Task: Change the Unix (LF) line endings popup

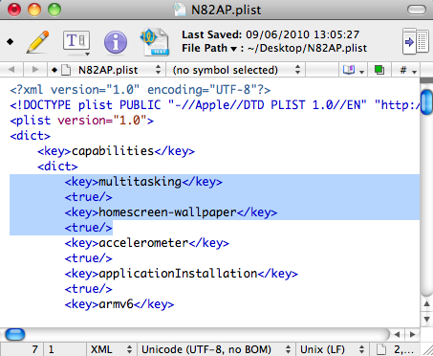Action: point(333,349)
